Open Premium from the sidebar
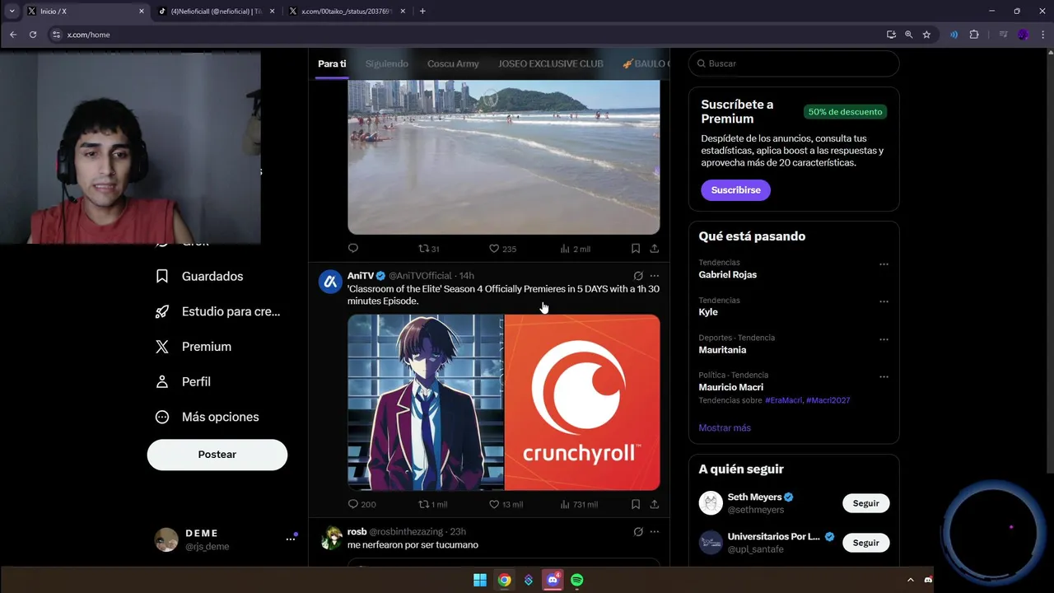The height and width of the screenshot is (593, 1054). click(x=194, y=347)
